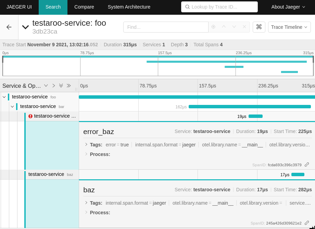This screenshot has height=229, width=315.
Task: Collapse testaroo-service foo span row
Action: (x=4, y=97)
